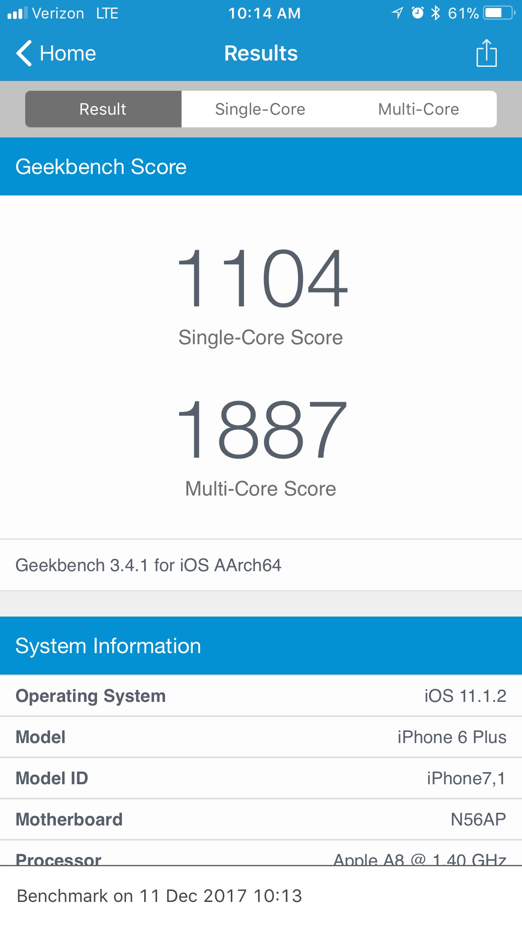Tap the battery indicator icon

coord(499,13)
